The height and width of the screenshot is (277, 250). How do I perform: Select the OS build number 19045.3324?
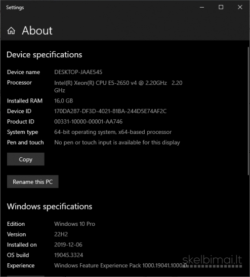(68, 255)
